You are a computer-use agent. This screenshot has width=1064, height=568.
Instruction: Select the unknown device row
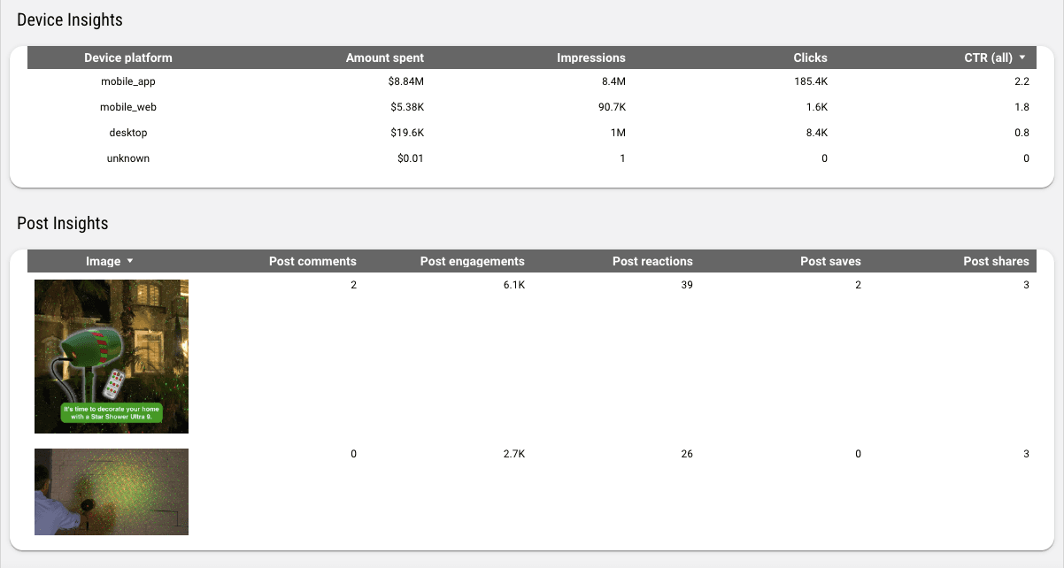(x=128, y=158)
